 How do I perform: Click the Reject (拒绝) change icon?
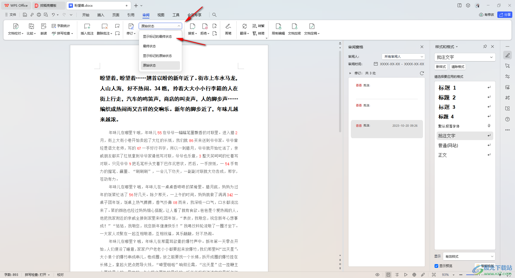pos(205,26)
